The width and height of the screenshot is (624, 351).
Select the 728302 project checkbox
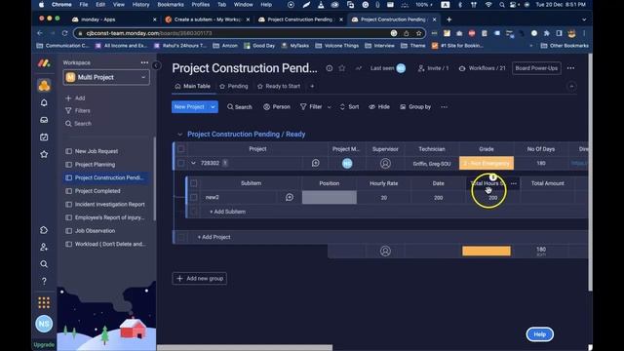point(181,163)
